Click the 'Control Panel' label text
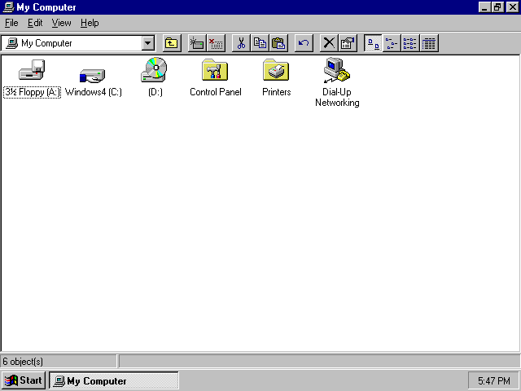This screenshot has height=391, width=521. pos(215,92)
